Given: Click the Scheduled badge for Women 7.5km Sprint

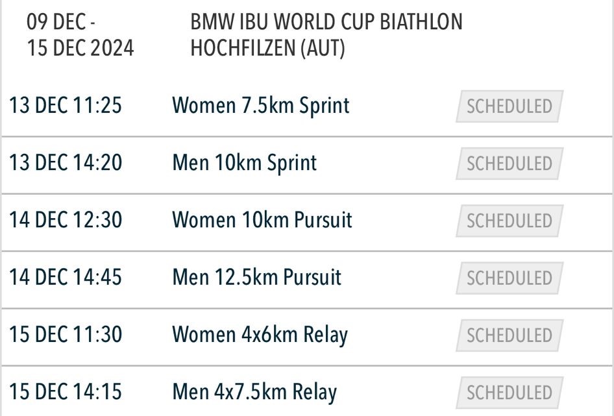Looking at the screenshot, I should 510,106.
